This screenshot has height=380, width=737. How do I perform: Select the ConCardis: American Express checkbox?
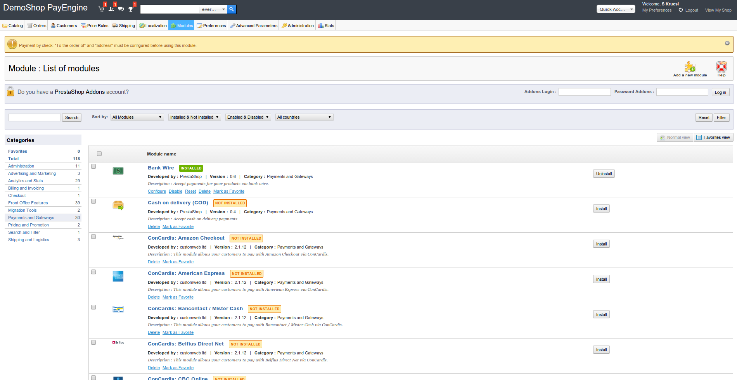pyautogui.click(x=93, y=272)
